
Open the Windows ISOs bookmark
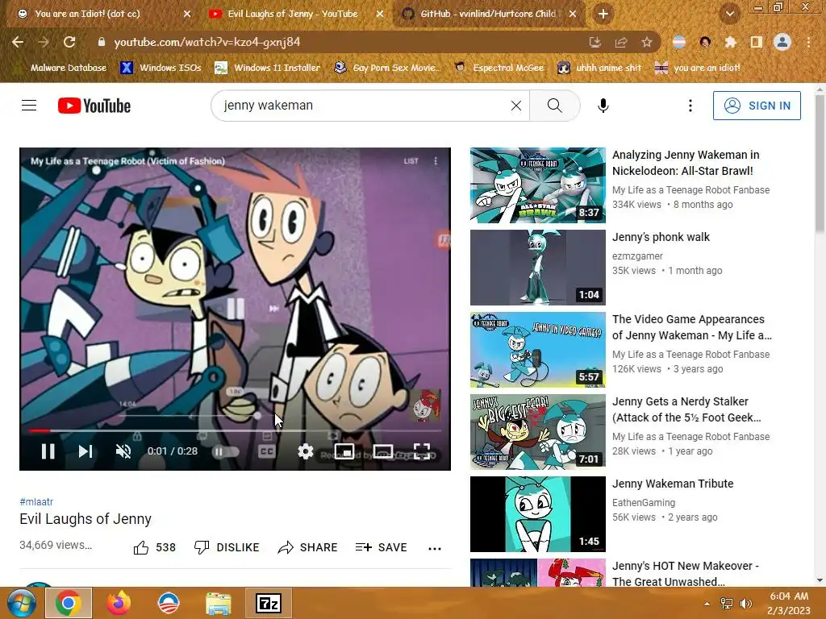161,68
